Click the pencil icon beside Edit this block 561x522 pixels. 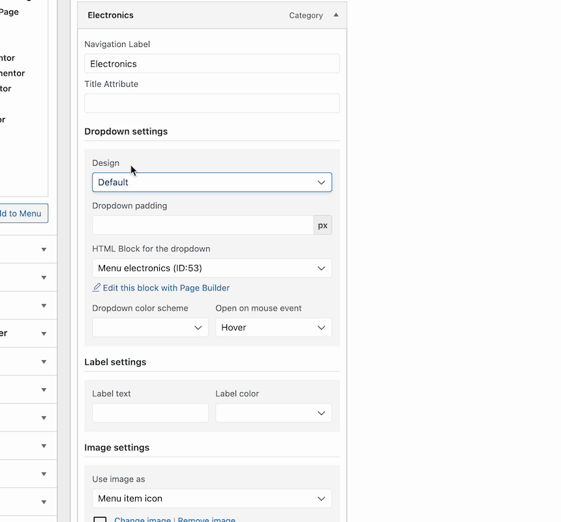pos(97,288)
